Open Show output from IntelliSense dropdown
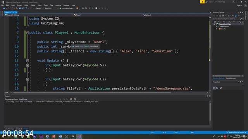 click(38, 99)
